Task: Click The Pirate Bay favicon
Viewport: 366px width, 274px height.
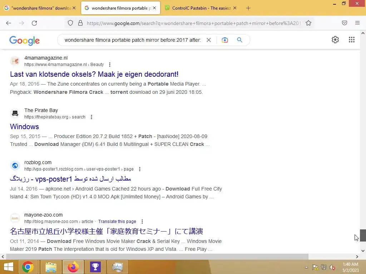Action: (x=15, y=113)
